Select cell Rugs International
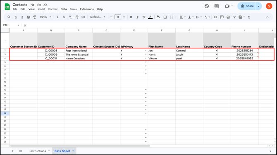277x155 pixels. 79,51
